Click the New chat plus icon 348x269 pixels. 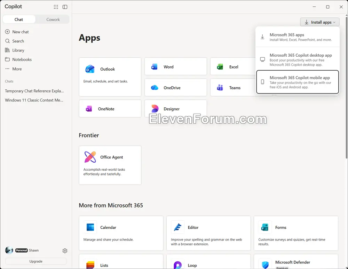(x=7, y=32)
